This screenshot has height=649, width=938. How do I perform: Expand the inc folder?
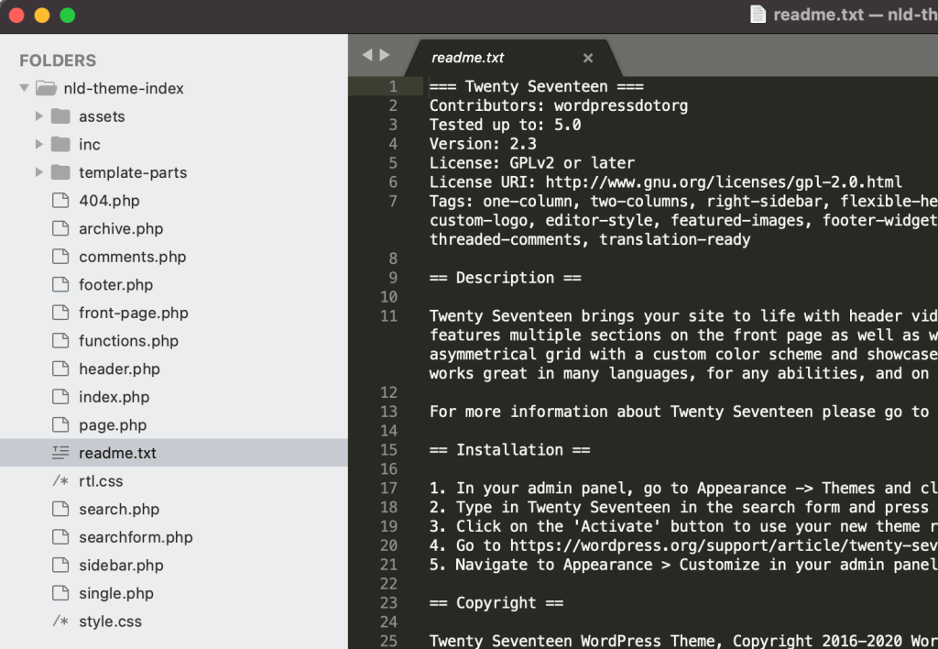pos(38,144)
